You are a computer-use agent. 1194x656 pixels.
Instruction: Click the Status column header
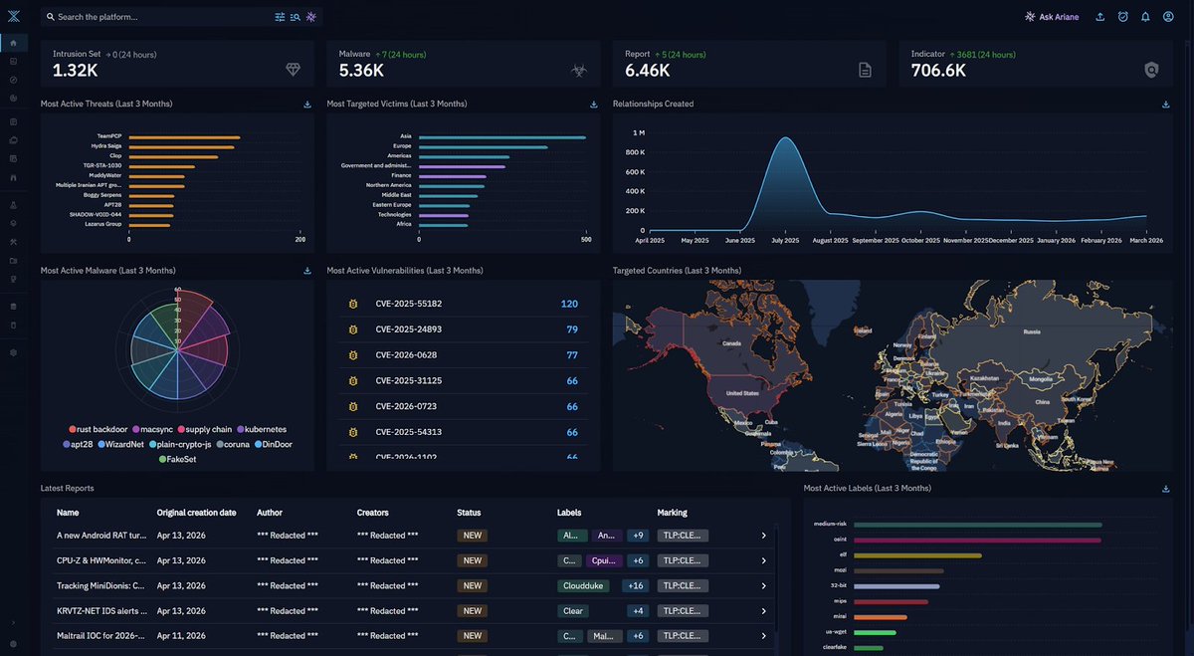coord(469,513)
